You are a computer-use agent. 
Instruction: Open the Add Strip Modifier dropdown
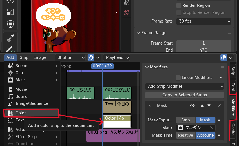185,86
